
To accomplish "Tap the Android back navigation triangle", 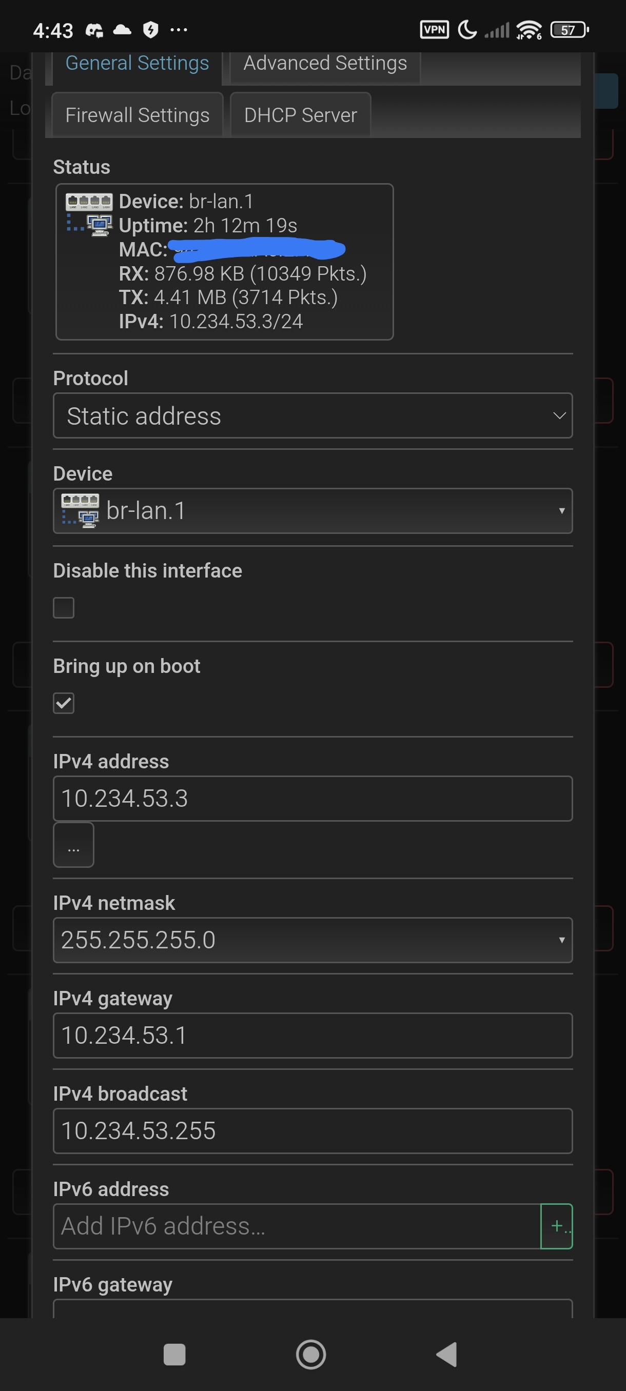I will click(447, 1354).
